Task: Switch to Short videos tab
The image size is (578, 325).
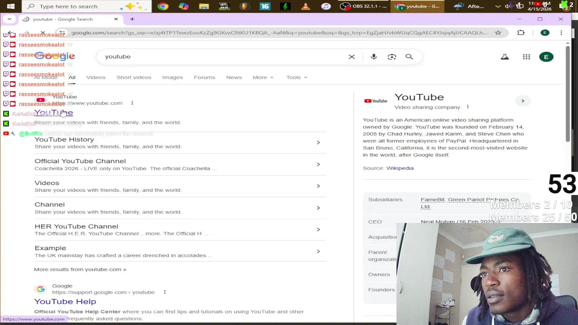Action: [134, 77]
